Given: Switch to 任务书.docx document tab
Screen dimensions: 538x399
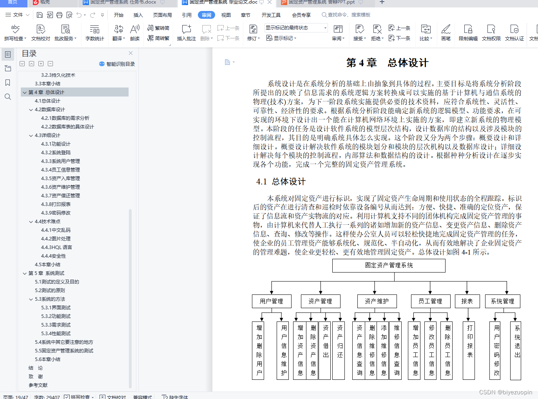Looking at the screenshot, I should click(124, 3).
